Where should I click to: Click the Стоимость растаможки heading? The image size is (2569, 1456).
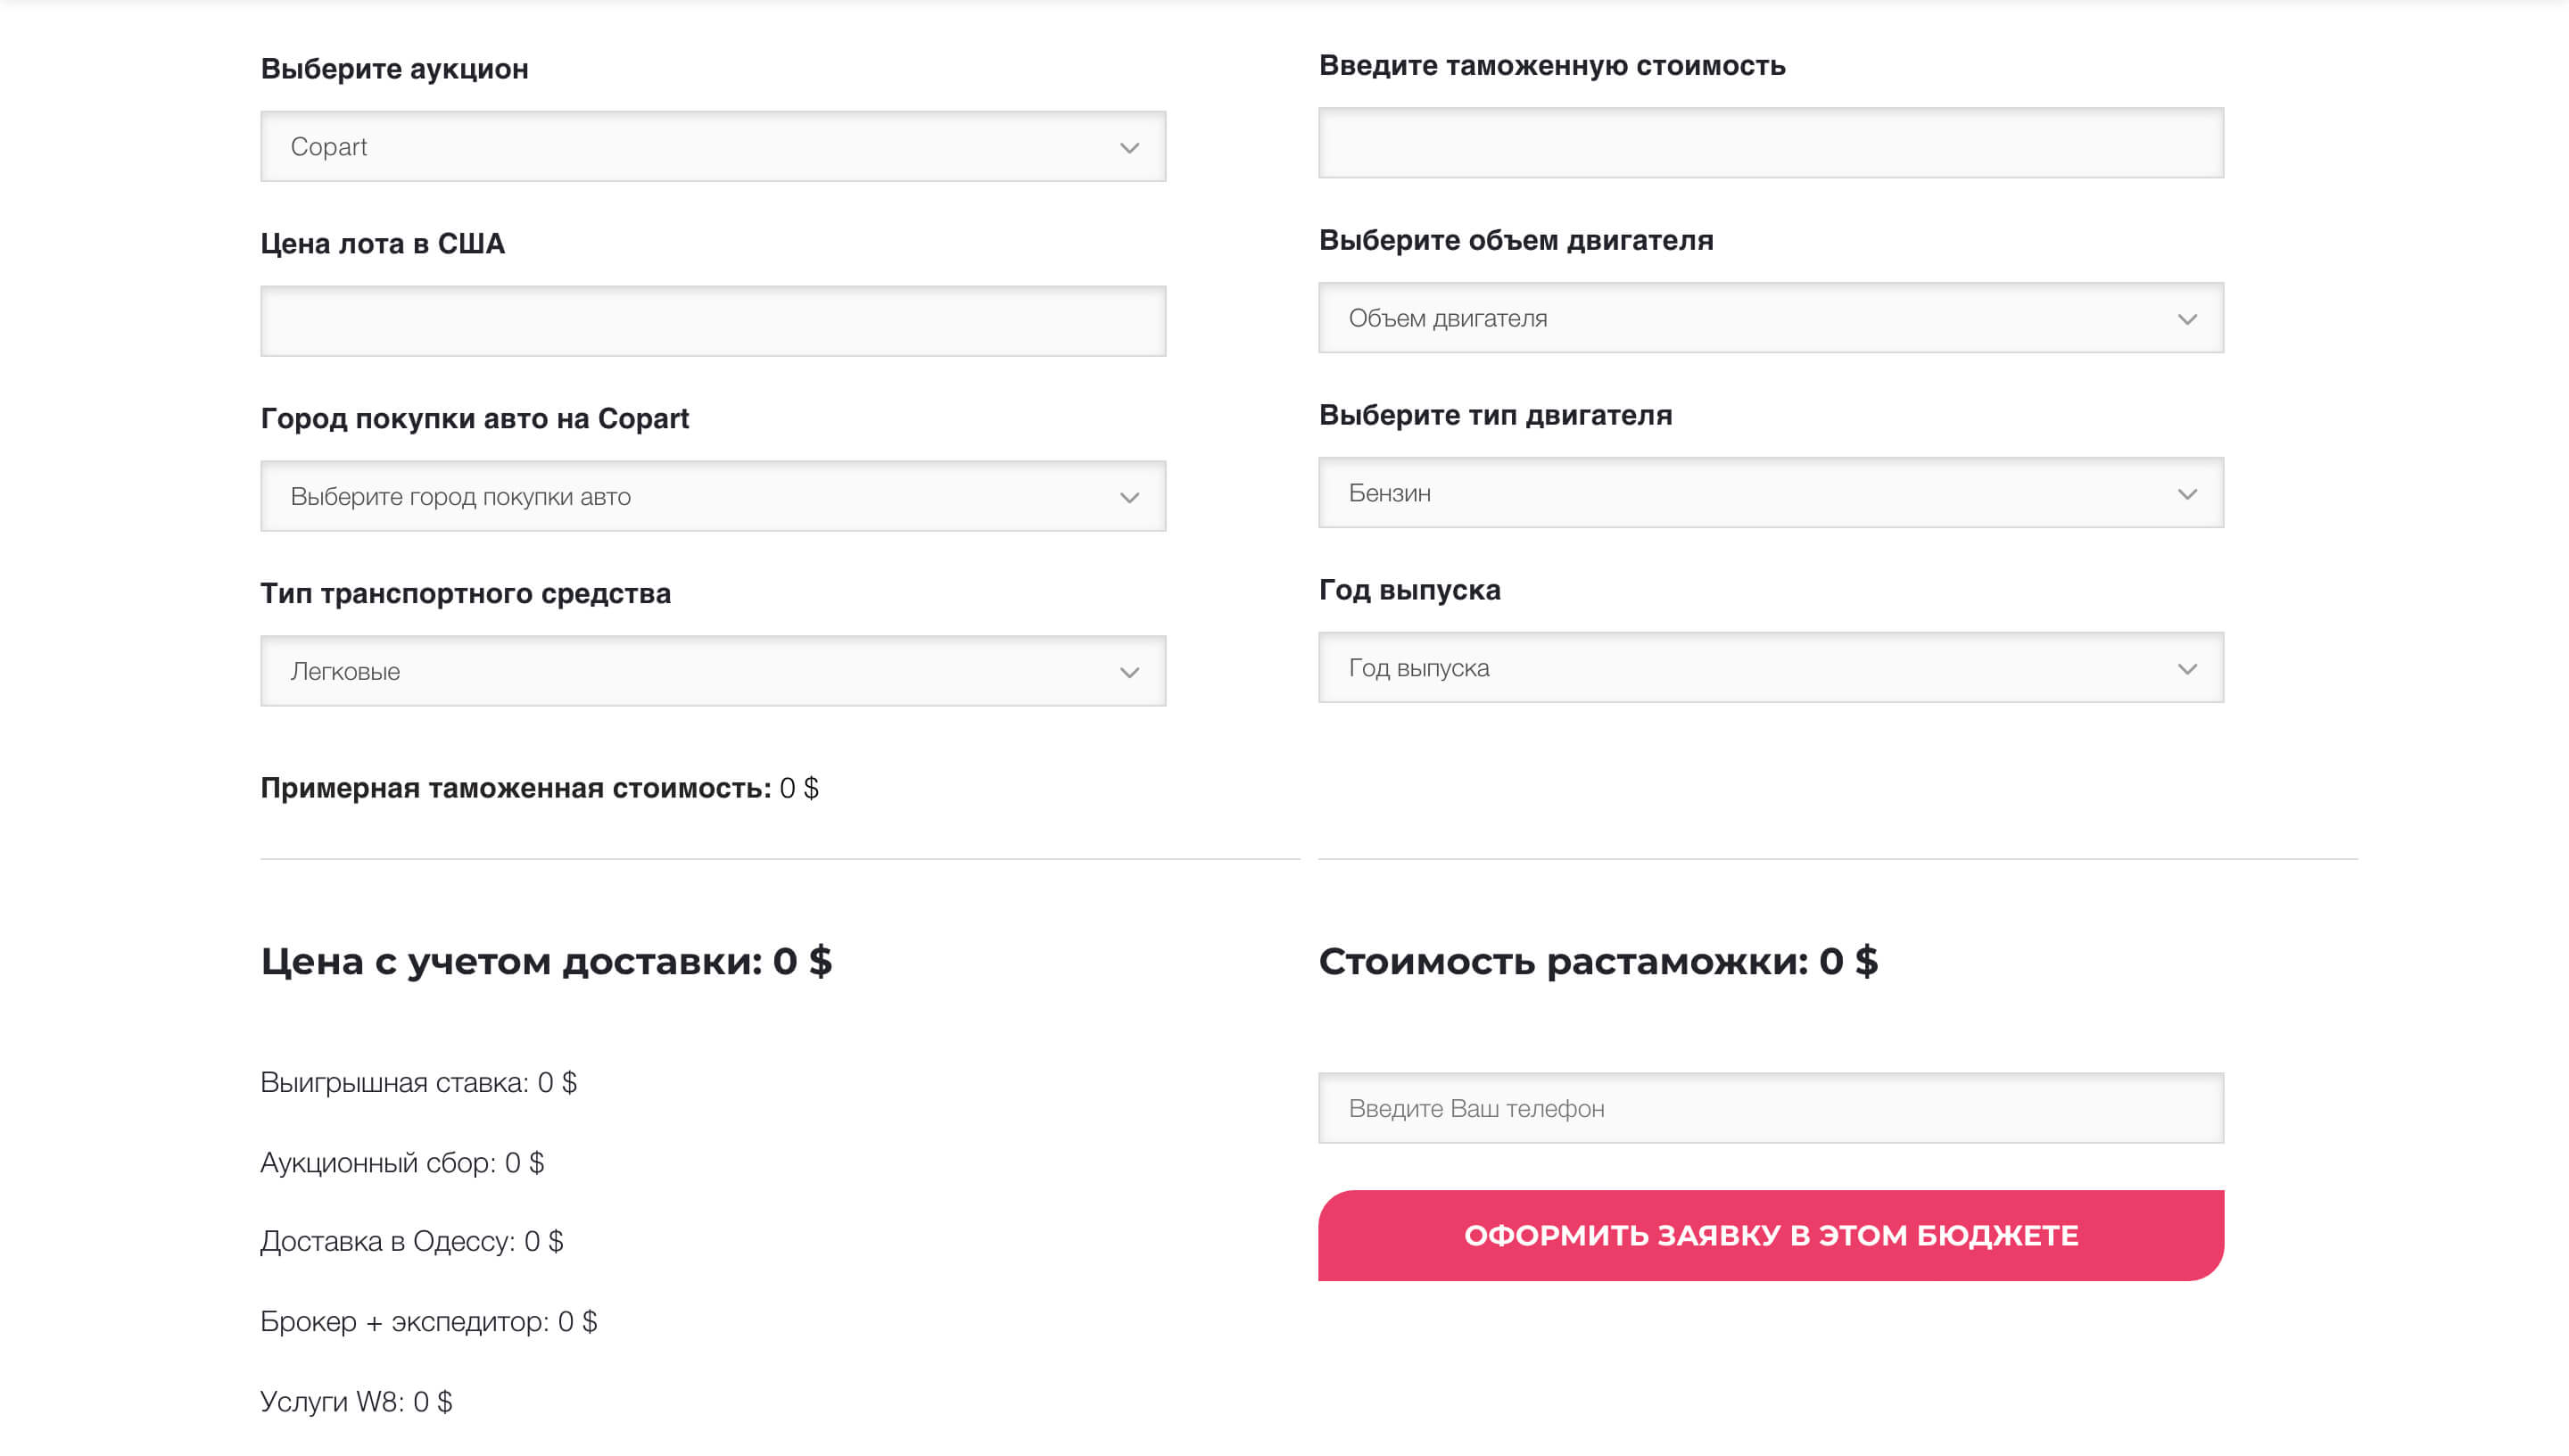(1598, 961)
